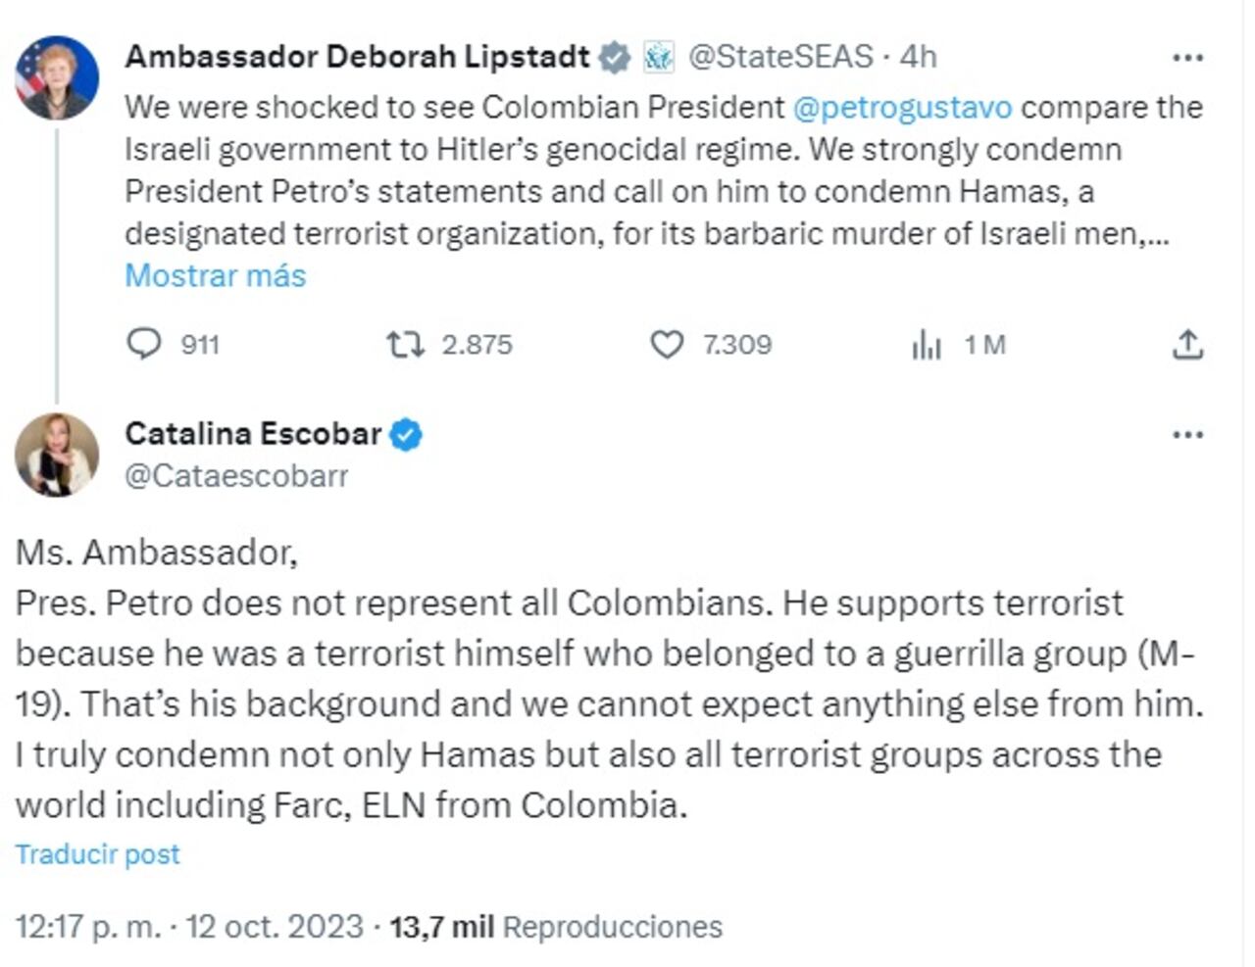Click the share icon on the first tweet
This screenshot has height=967, width=1255.
pyautogui.click(x=1189, y=345)
